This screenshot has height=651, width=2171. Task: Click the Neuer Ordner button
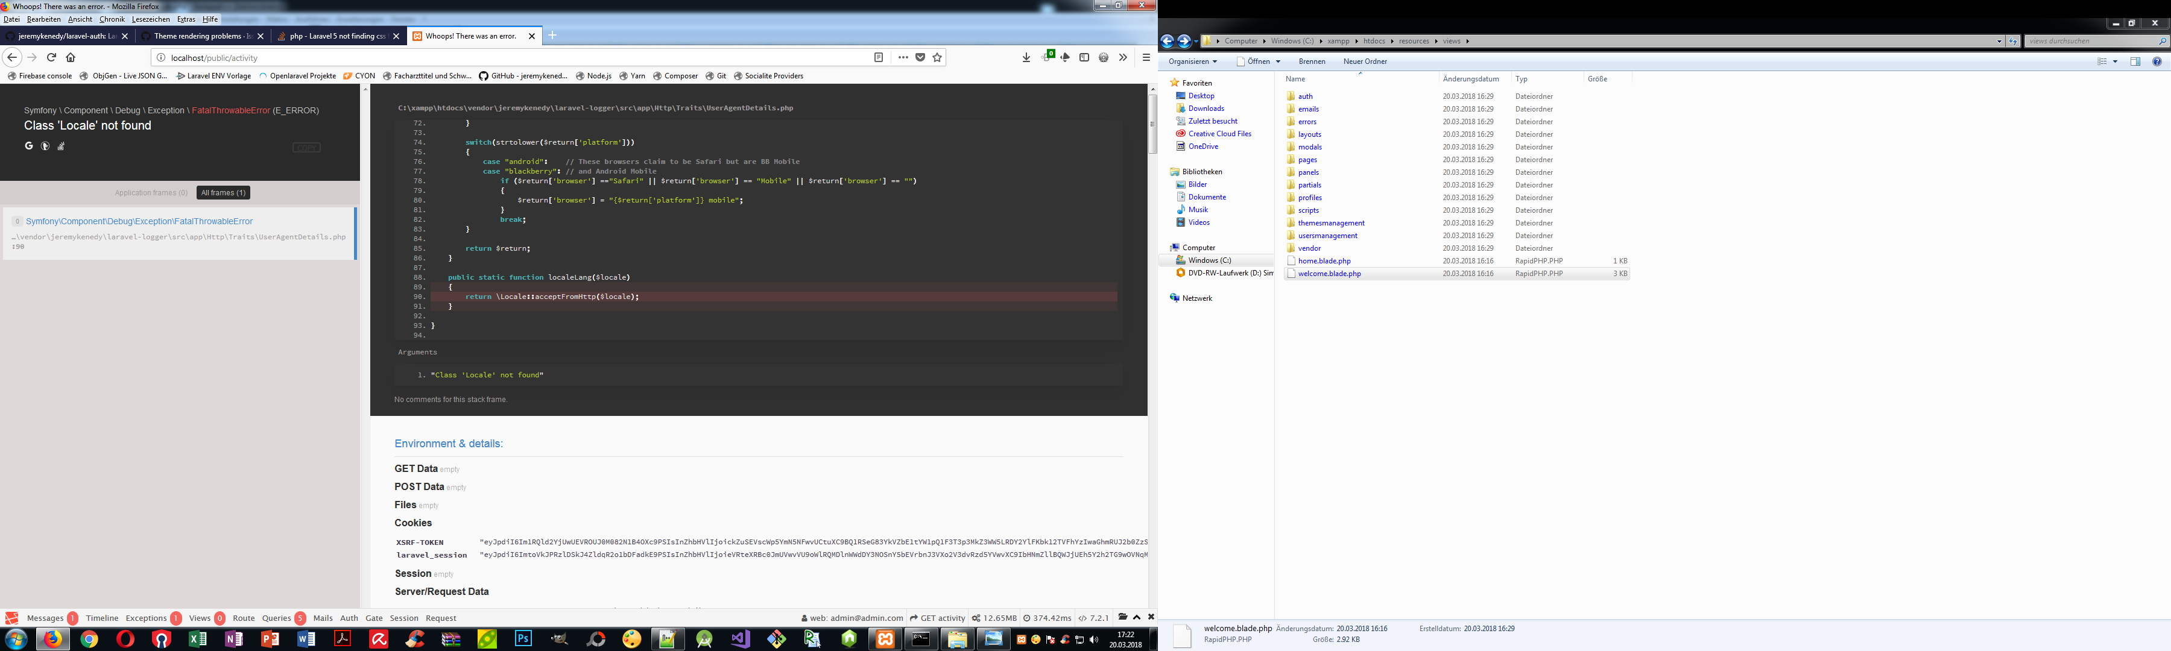tap(1365, 61)
